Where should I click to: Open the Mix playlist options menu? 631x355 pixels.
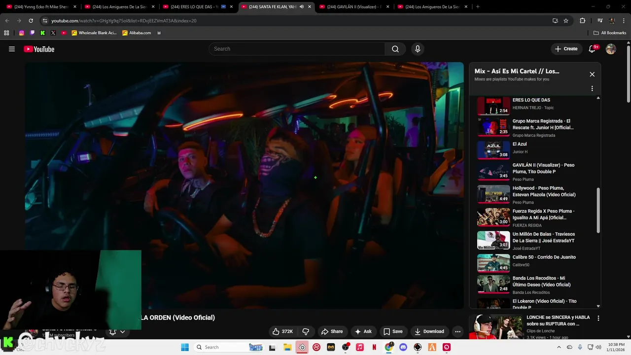(592, 89)
